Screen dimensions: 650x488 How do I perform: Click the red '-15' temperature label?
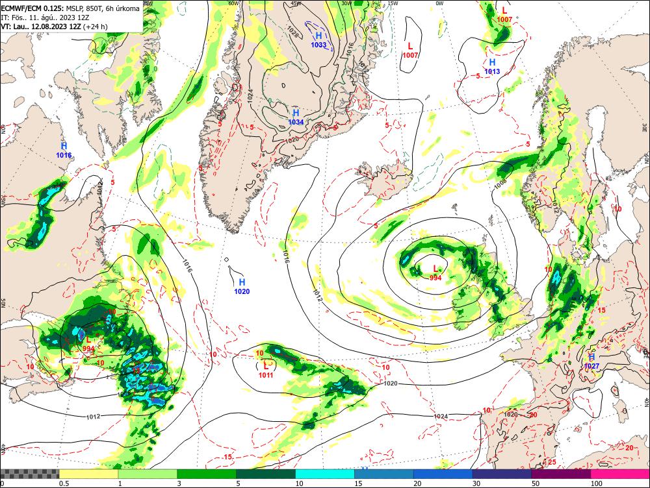point(227,457)
